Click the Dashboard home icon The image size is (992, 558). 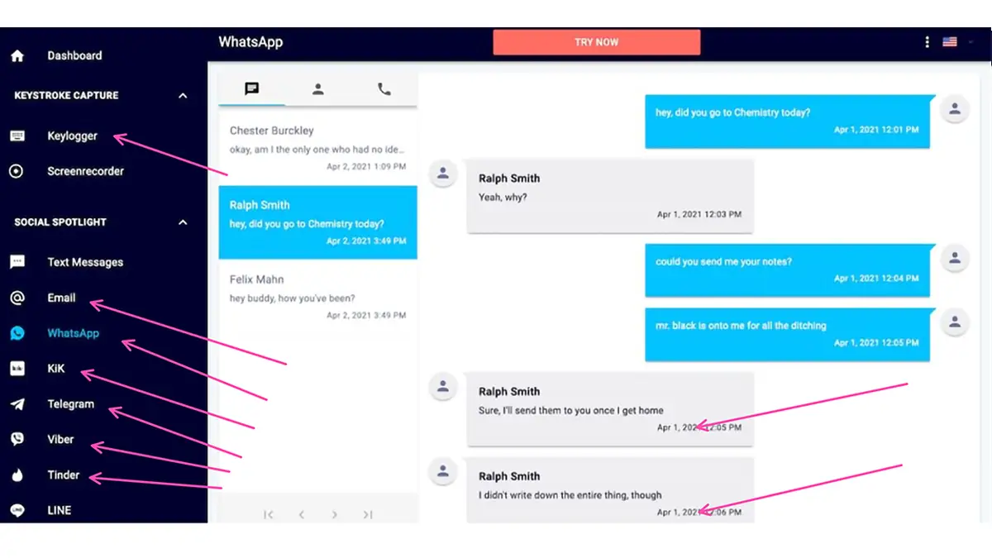pos(17,56)
